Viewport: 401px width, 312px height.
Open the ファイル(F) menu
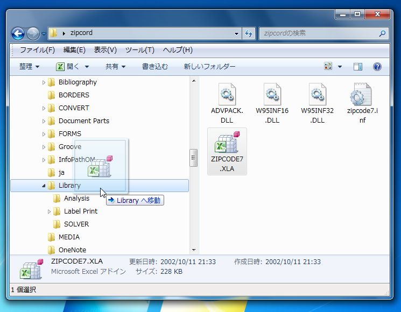coord(37,50)
